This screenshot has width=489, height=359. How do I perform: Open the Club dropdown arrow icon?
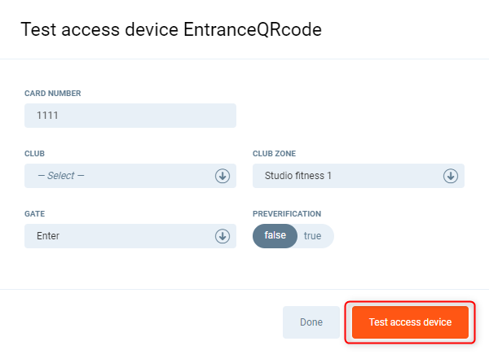coord(222,176)
